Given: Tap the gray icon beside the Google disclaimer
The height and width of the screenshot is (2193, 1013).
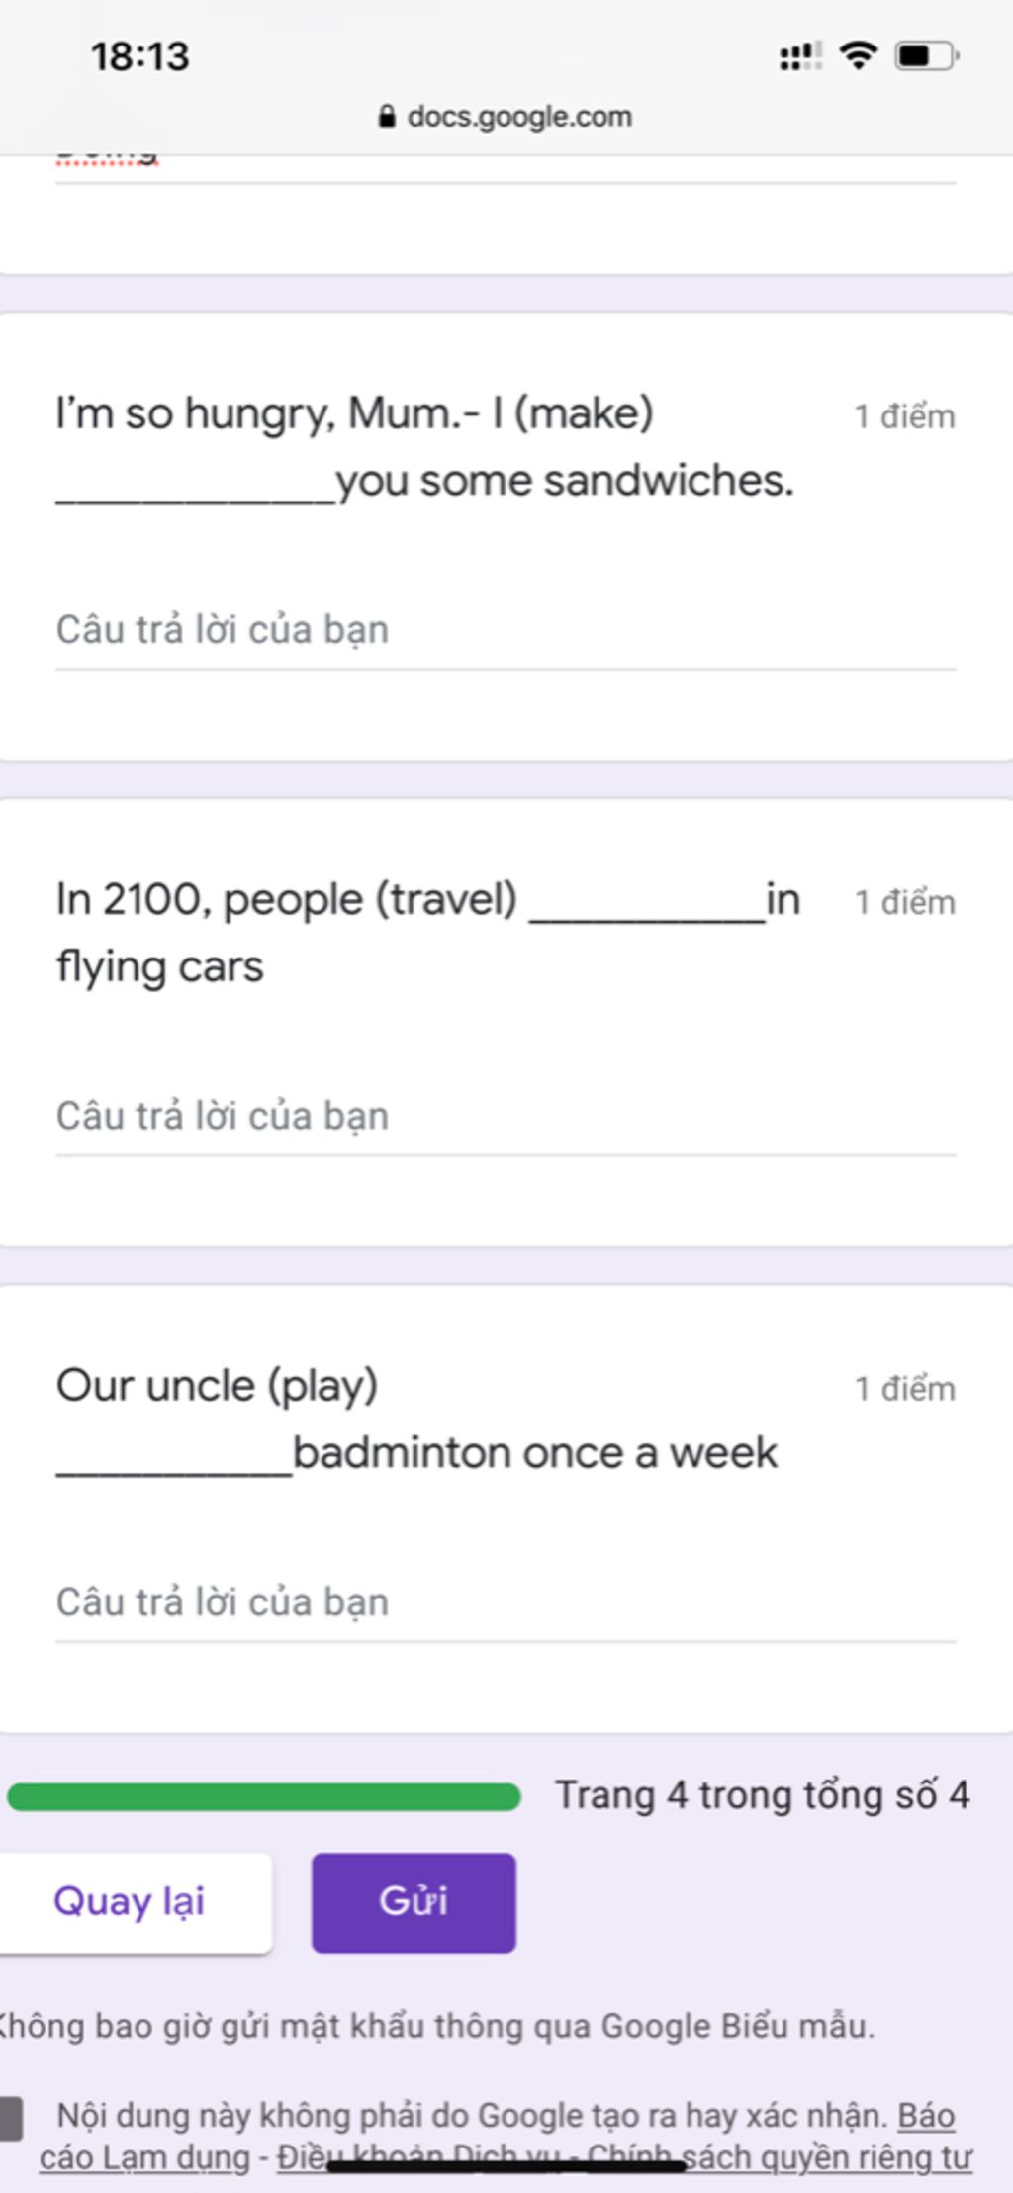Looking at the screenshot, I should (11, 2118).
